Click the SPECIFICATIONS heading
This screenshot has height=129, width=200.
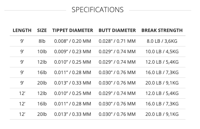(97, 10)
